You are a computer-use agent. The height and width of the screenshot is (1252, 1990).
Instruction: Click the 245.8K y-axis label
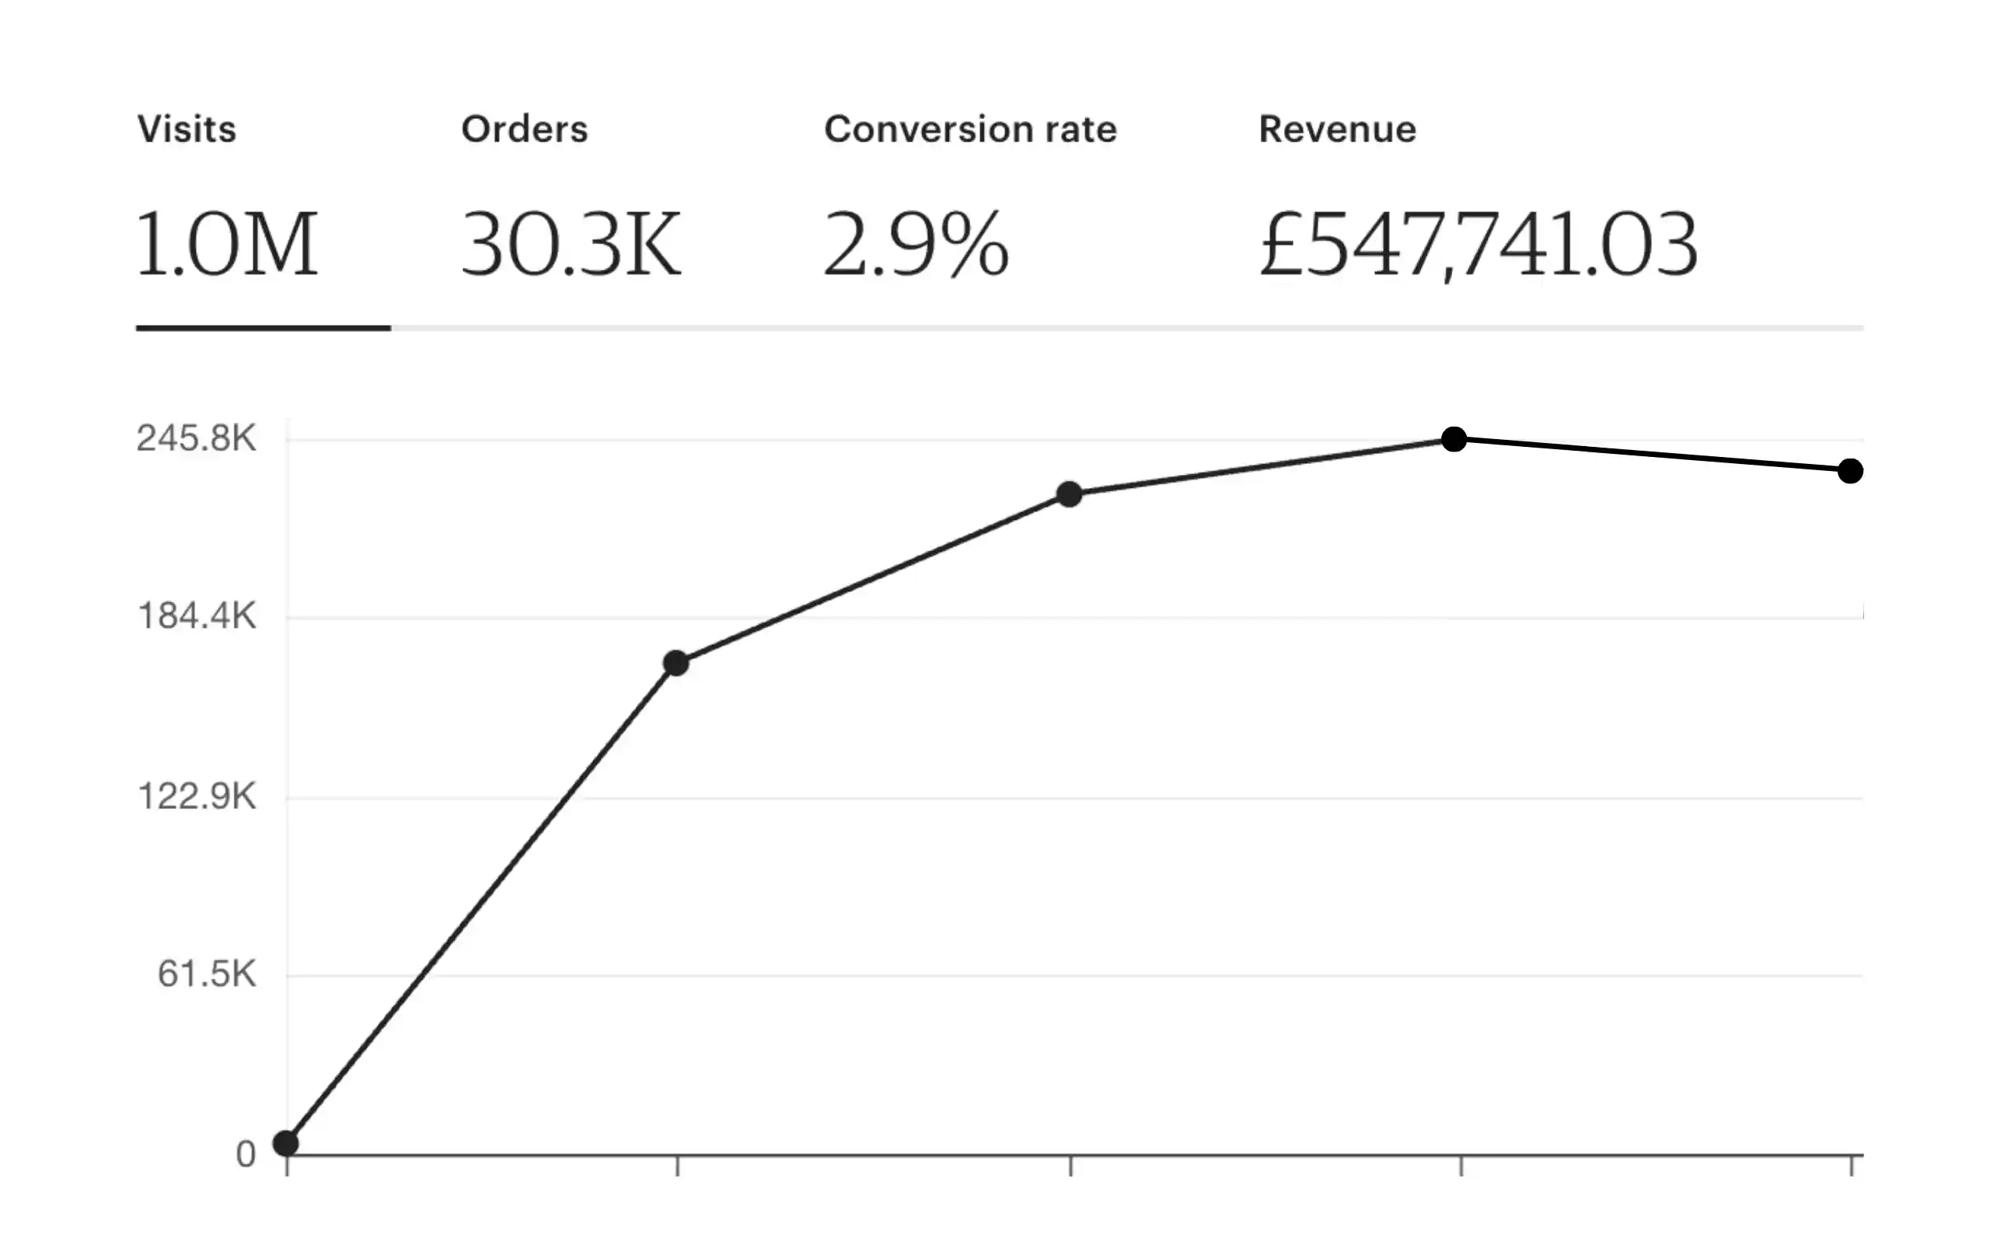pos(197,438)
